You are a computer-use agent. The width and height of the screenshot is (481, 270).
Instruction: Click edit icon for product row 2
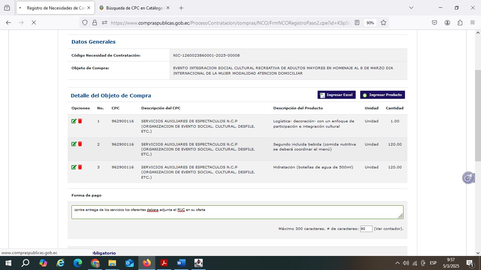point(74,144)
